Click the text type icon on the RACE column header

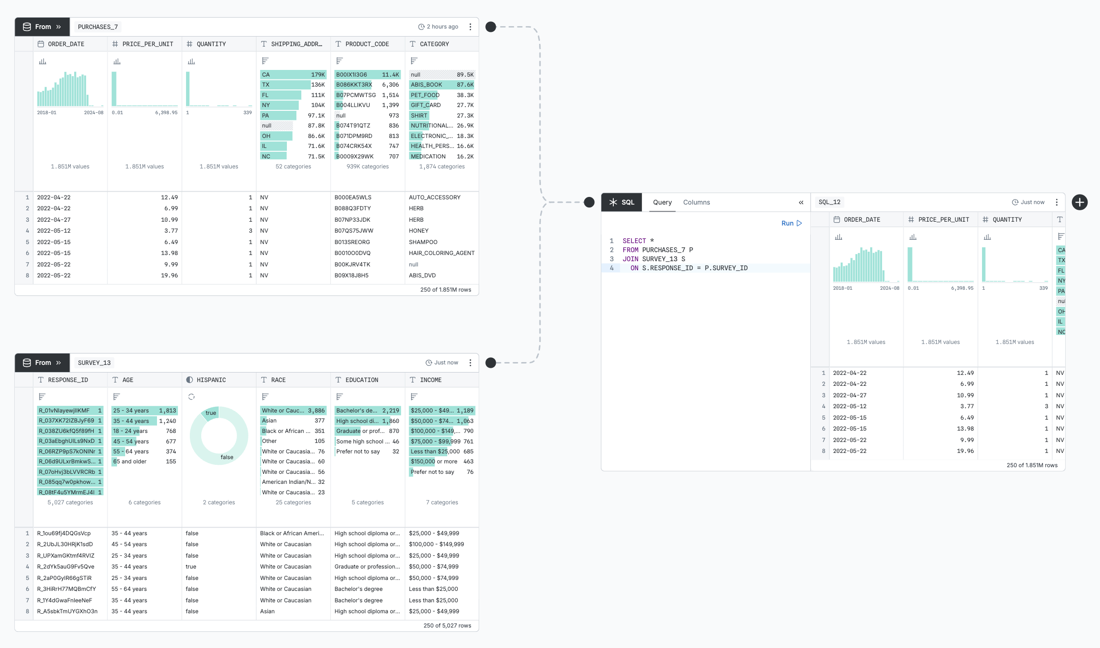pos(263,380)
